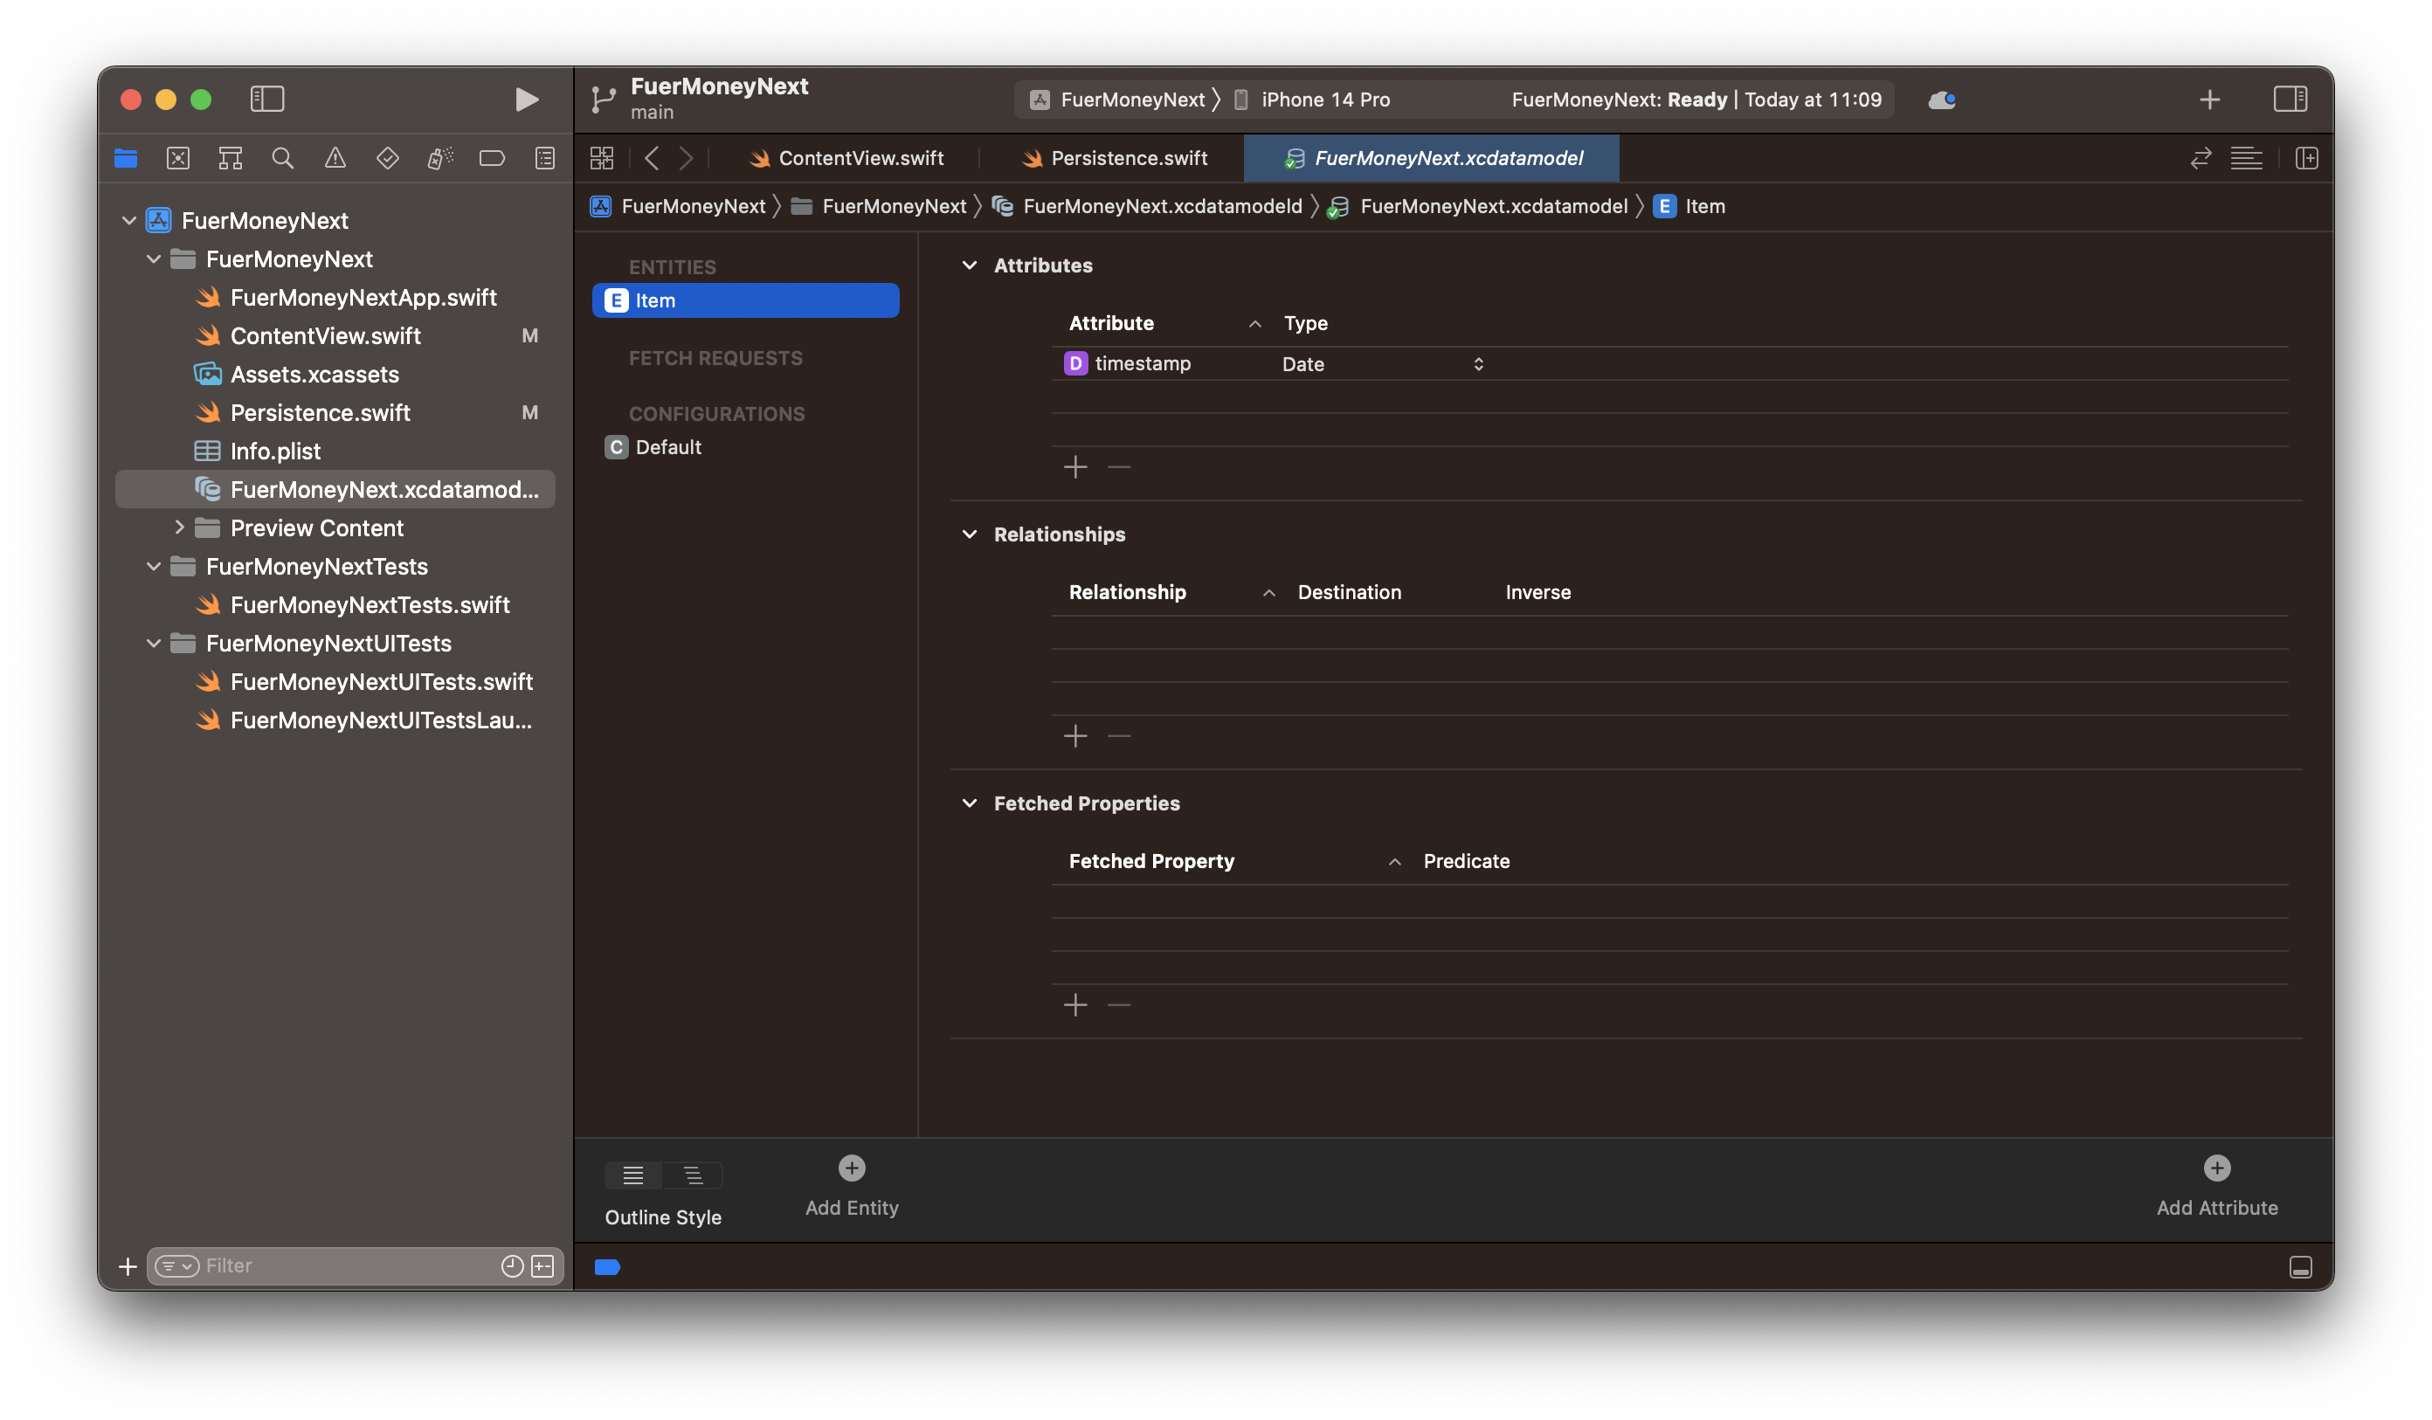Open the Find navigator
The width and height of the screenshot is (2432, 1420).
coord(283,157)
